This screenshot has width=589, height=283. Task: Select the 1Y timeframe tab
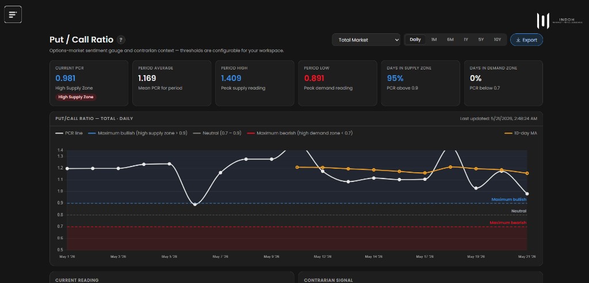point(466,40)
